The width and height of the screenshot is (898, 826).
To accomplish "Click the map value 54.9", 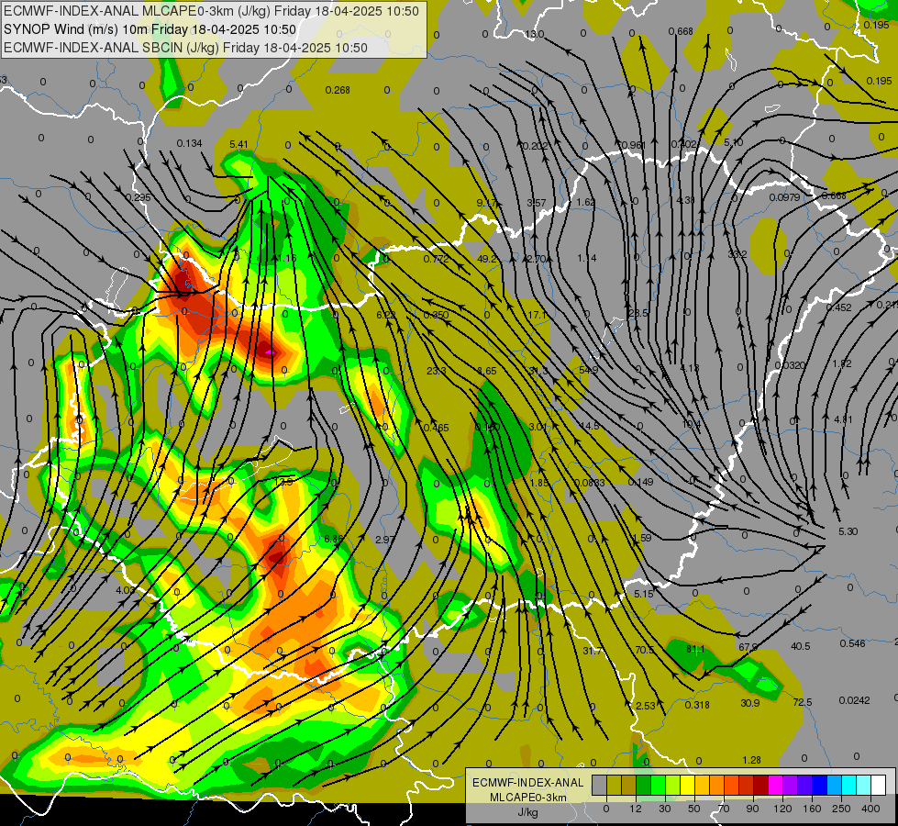I will (588, 370).
